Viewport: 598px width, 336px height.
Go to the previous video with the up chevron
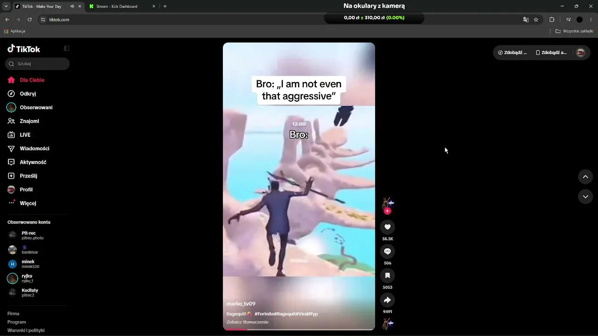(x=585, y=177)
